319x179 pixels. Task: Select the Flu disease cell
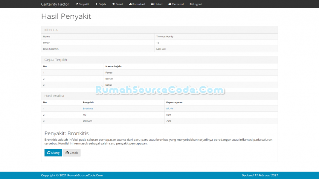[123, 115]
